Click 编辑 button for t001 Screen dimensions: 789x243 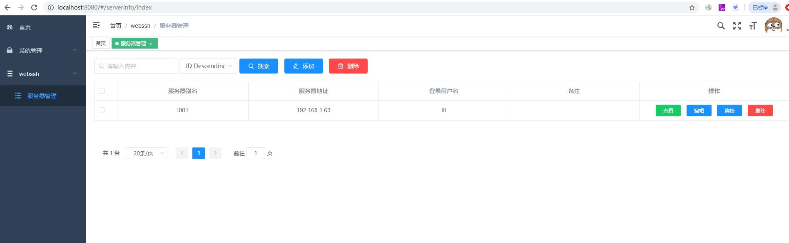(699, 110)
